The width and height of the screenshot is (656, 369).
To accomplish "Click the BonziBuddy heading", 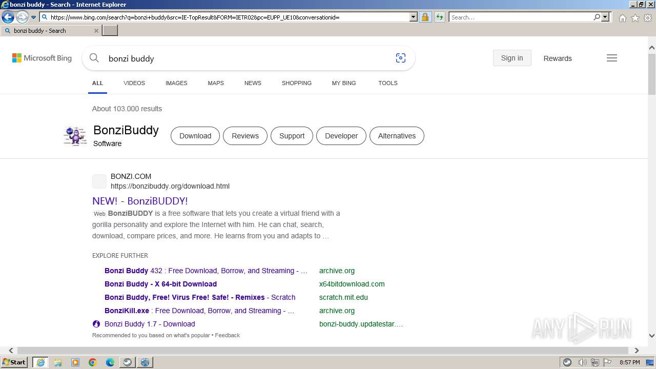I will tap(126, 130).
